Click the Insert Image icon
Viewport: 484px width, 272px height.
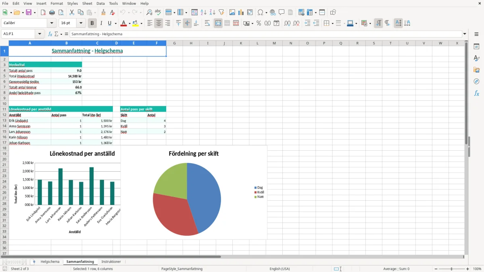coord(232,12)
